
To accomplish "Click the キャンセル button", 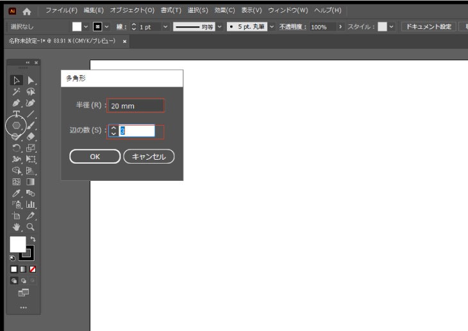I will (149, 157).
